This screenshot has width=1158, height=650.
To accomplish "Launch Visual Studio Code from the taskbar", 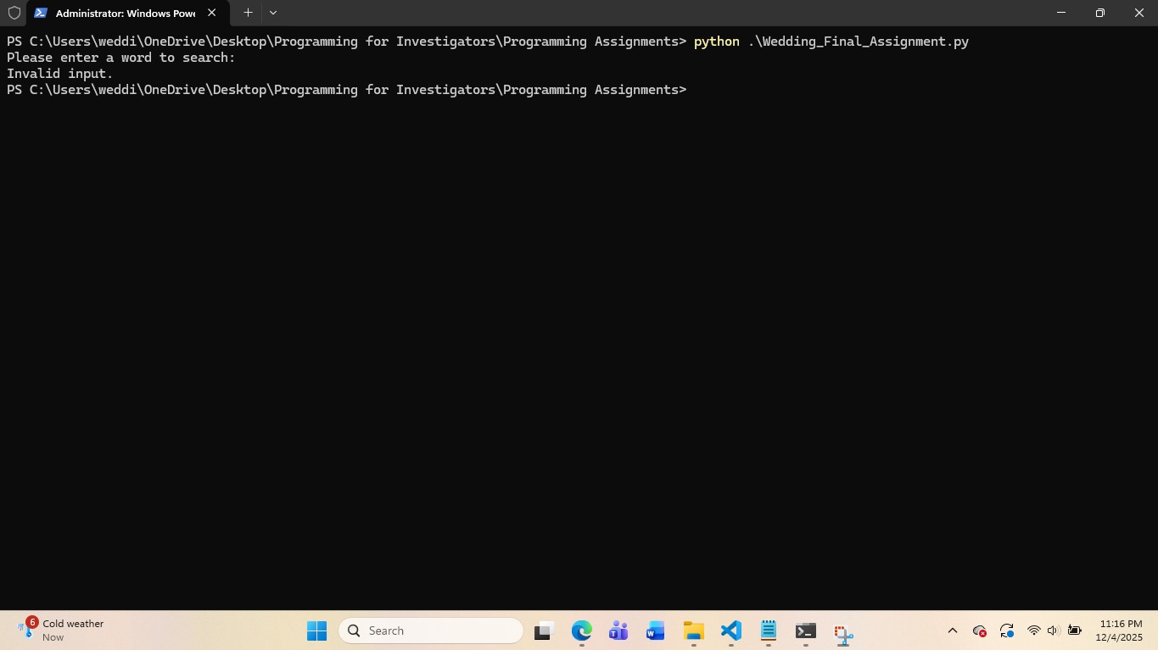I will [x=730, y=631].
